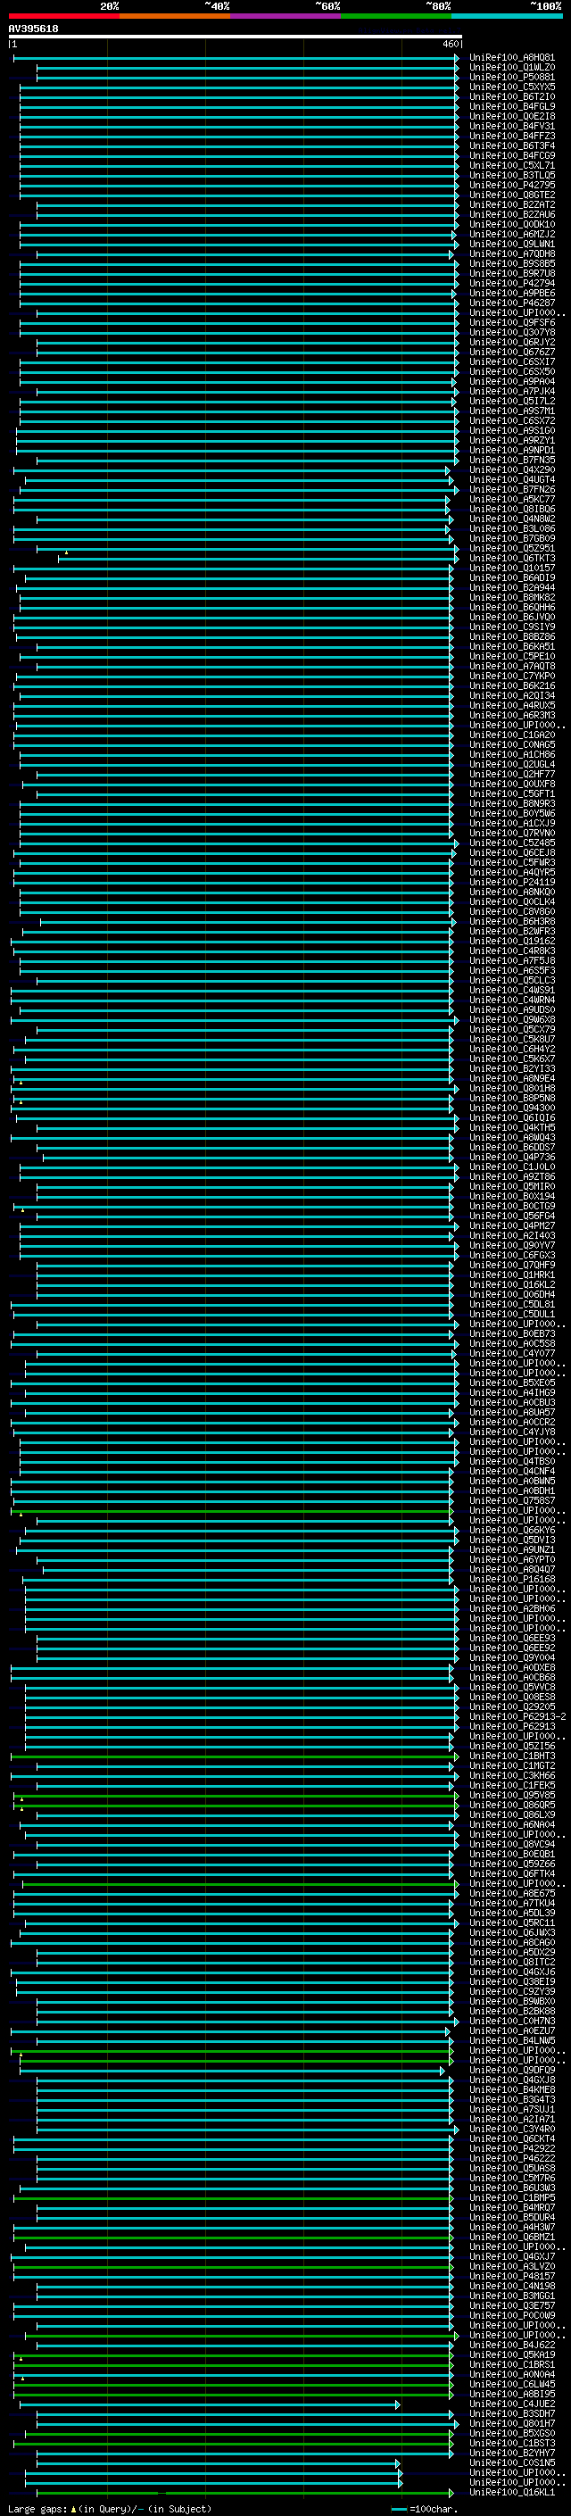Click the purple ~60% identity legend segment
Screen dimensions: 571x2516
(285, 16)
